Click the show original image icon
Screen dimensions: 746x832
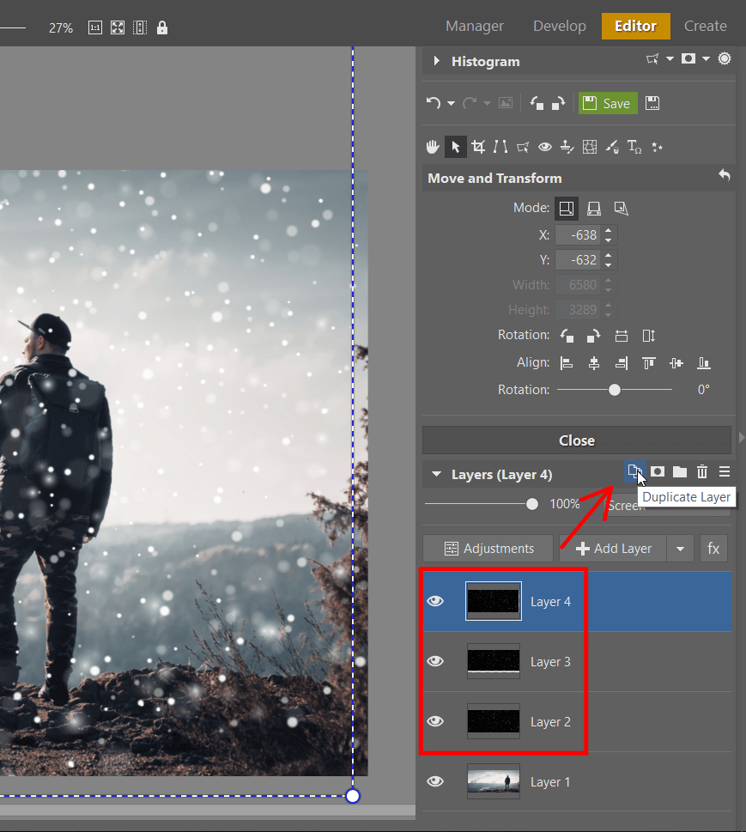point(506,103)
